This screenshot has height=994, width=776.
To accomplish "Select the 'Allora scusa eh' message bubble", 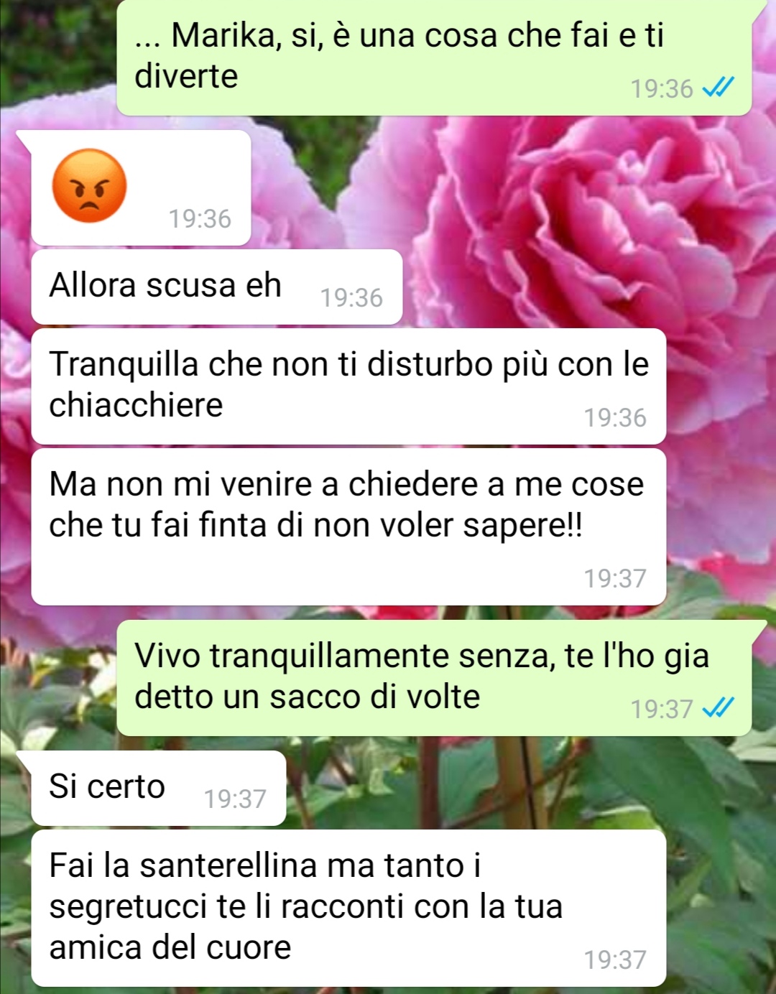I will [x=216, y=287].
